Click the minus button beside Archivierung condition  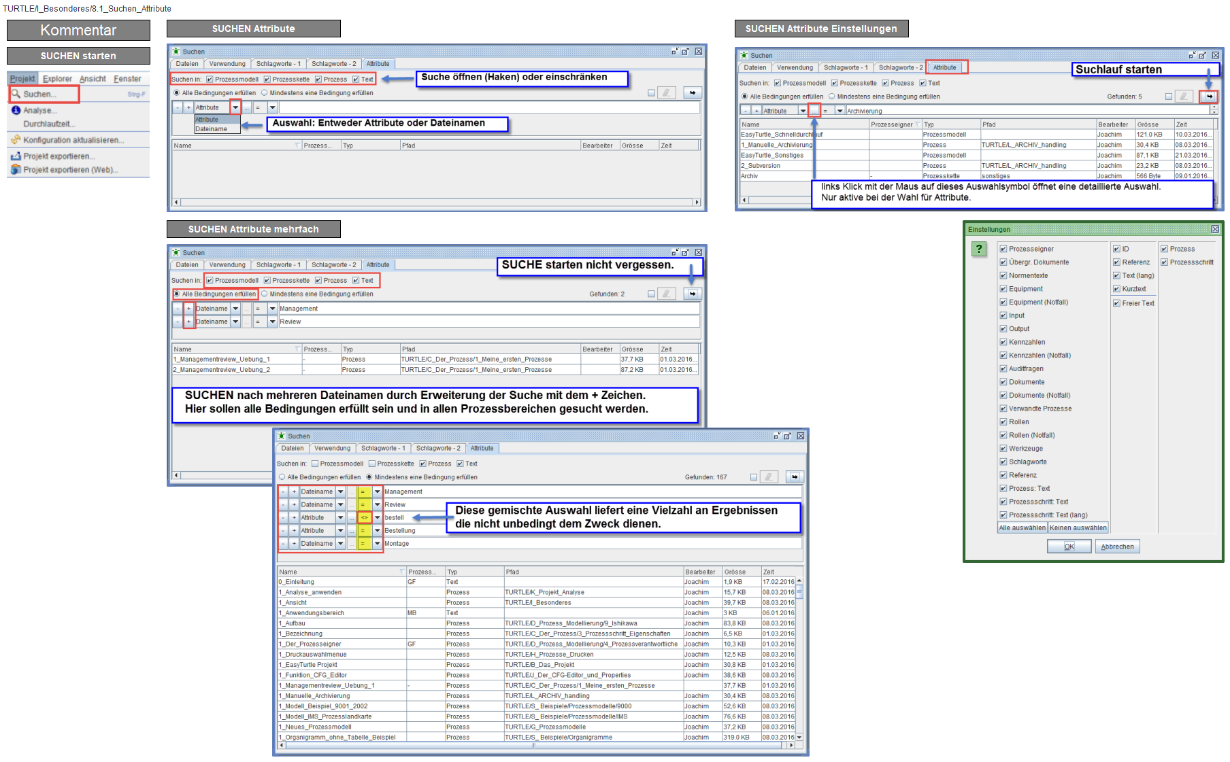pos(746,111)
